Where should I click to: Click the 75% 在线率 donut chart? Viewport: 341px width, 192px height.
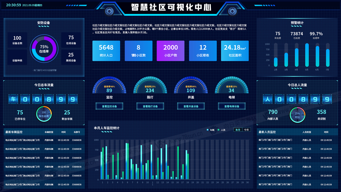[x=44, y=49]
